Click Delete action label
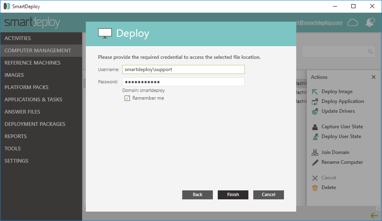 click(x=328, y=188)
